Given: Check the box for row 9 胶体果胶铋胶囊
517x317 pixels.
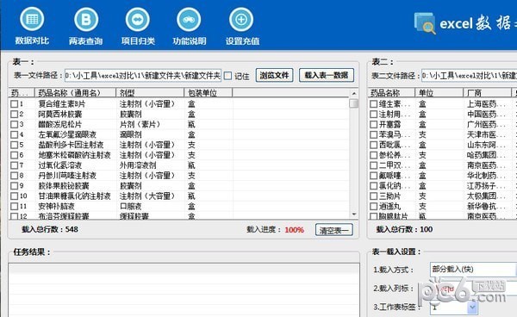Looking at the screenshot, I should coord(14,186).
